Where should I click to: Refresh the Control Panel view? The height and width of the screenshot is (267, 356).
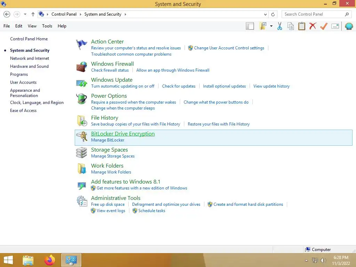[x=273, y=14]
